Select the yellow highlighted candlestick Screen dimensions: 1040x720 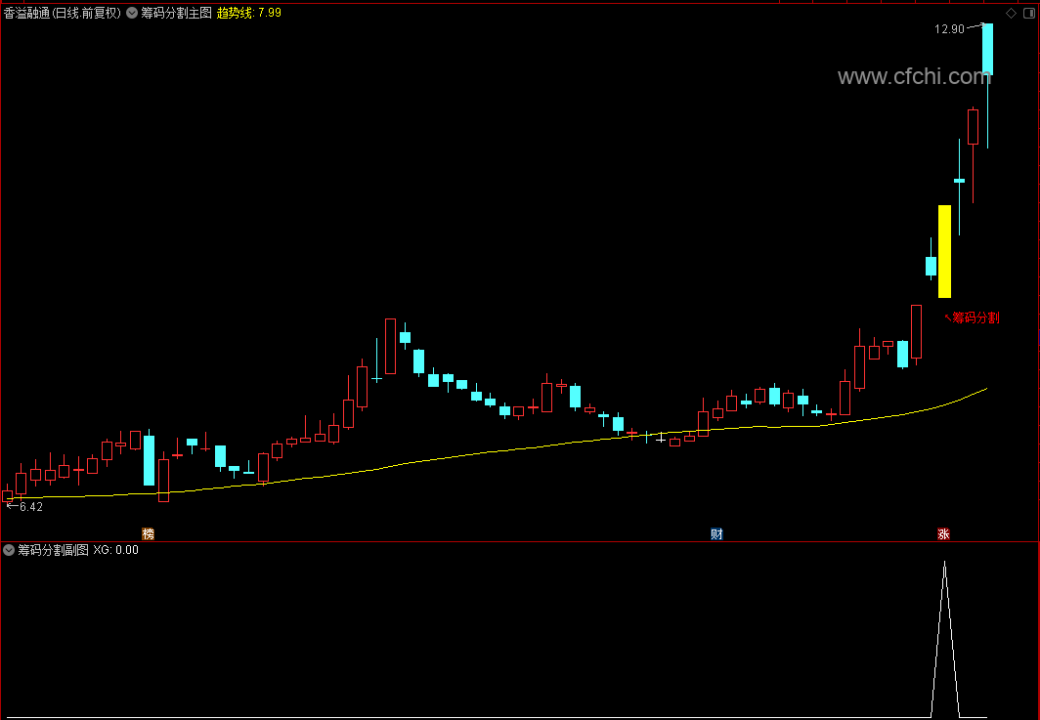click(x=944, y=251)
